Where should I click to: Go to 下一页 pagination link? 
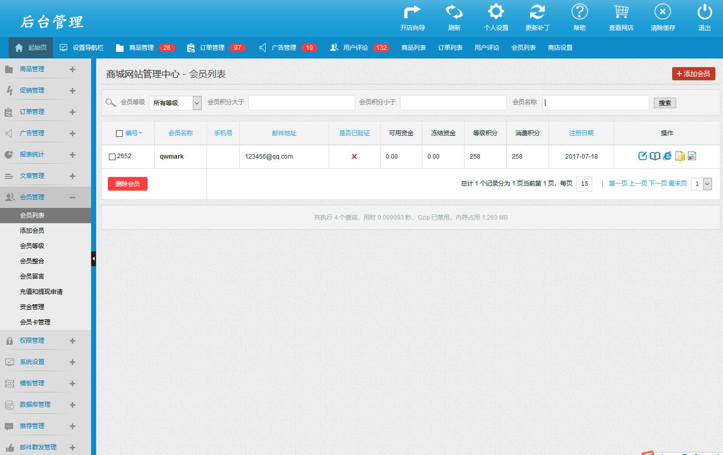click(658, 184)
